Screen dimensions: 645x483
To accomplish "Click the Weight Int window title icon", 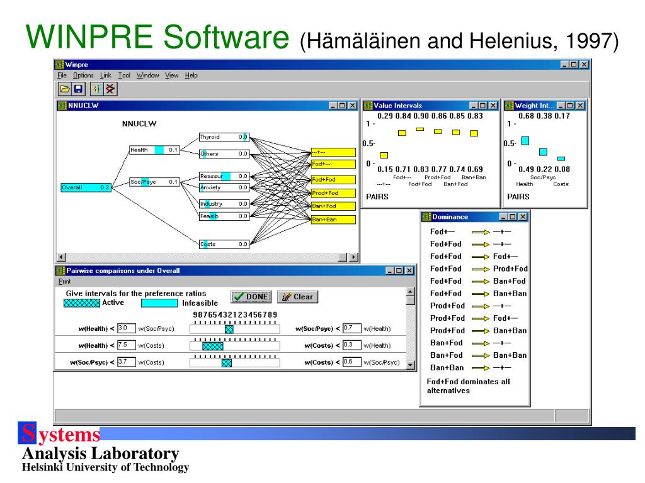I will click(509, 106).
